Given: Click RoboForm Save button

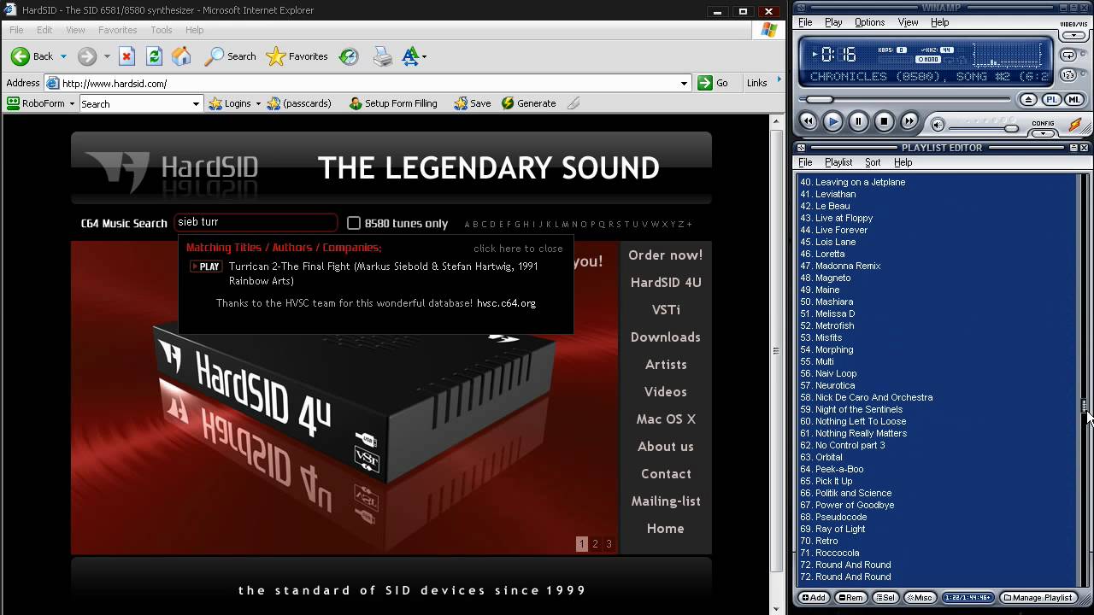Looking at the screenshot, I should (472, 103).
